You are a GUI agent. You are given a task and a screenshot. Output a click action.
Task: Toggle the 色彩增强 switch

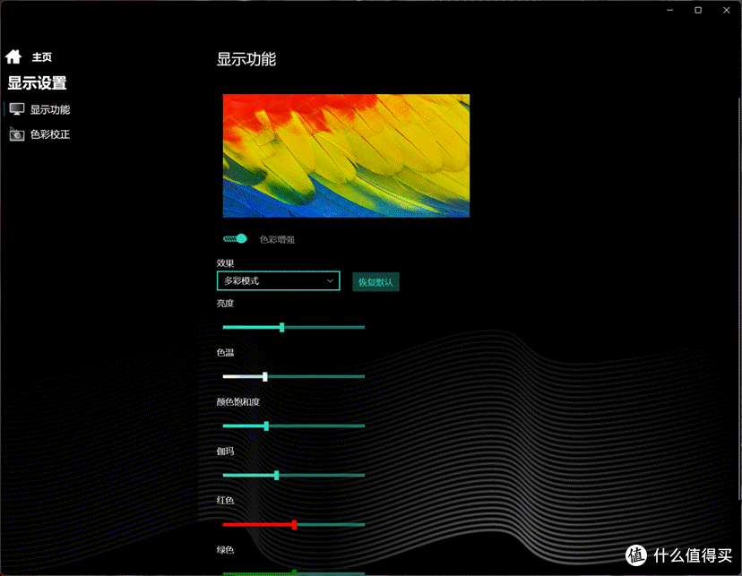click(235, 239)
